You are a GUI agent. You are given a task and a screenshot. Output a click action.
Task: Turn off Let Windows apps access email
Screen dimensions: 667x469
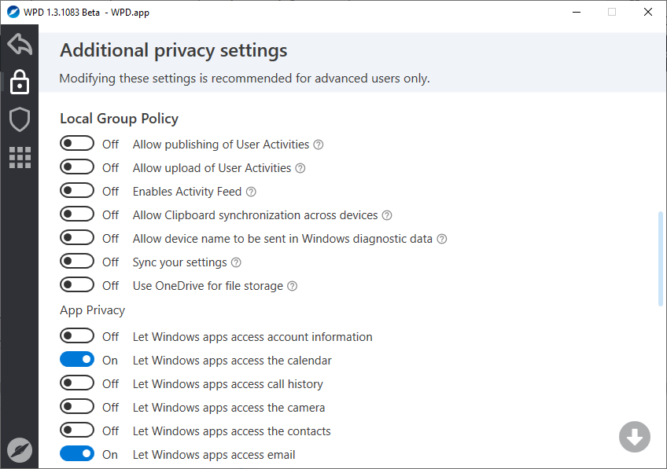tap(77, 454)
